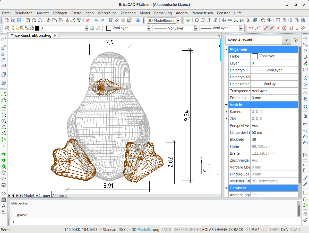Click the Undo arrow icon
This screenshot has height=233, width=309.
coord(96,21)
